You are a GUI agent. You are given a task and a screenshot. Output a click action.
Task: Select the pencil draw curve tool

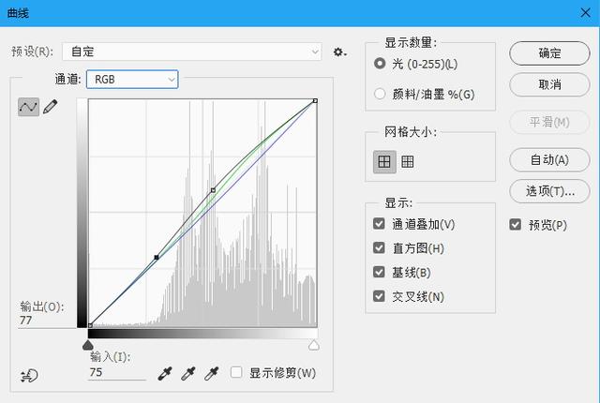point(50,107)
